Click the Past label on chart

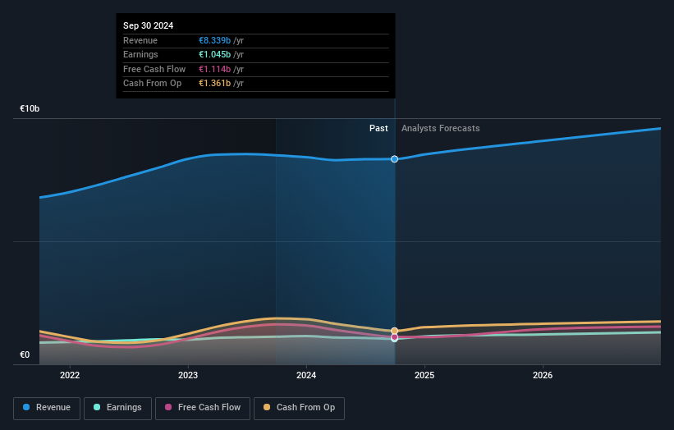[378, 129]
